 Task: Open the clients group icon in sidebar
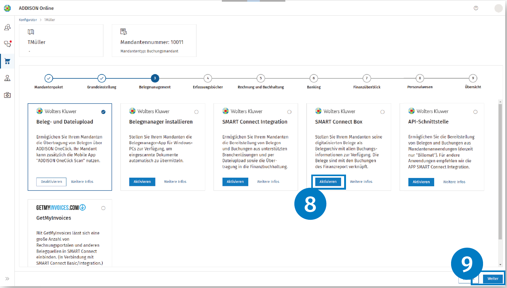7,27
